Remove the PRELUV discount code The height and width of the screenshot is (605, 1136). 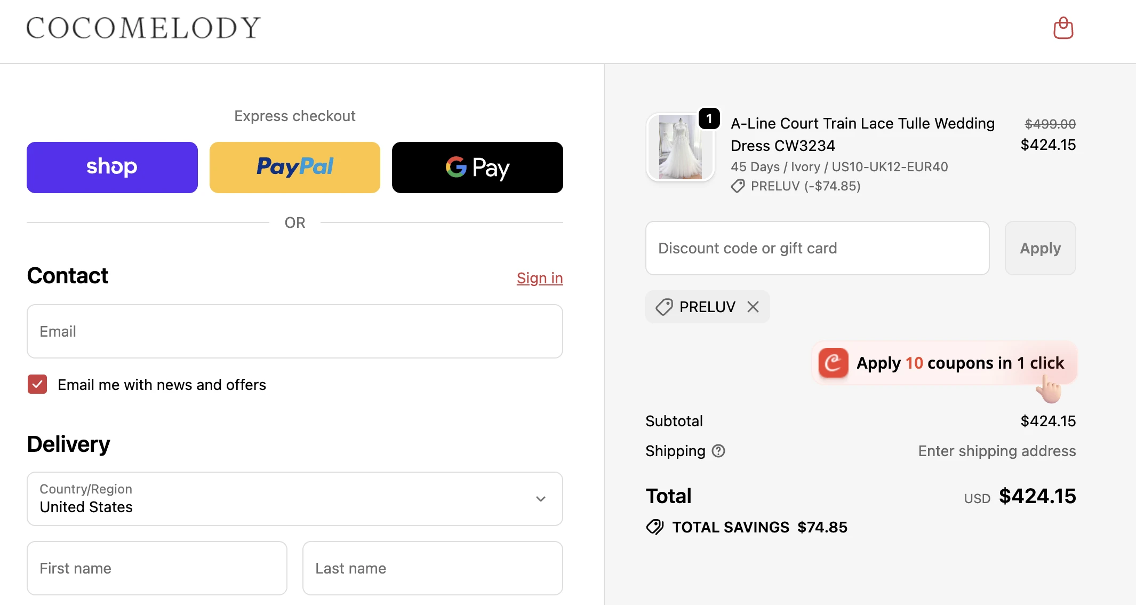coord(753,307)
